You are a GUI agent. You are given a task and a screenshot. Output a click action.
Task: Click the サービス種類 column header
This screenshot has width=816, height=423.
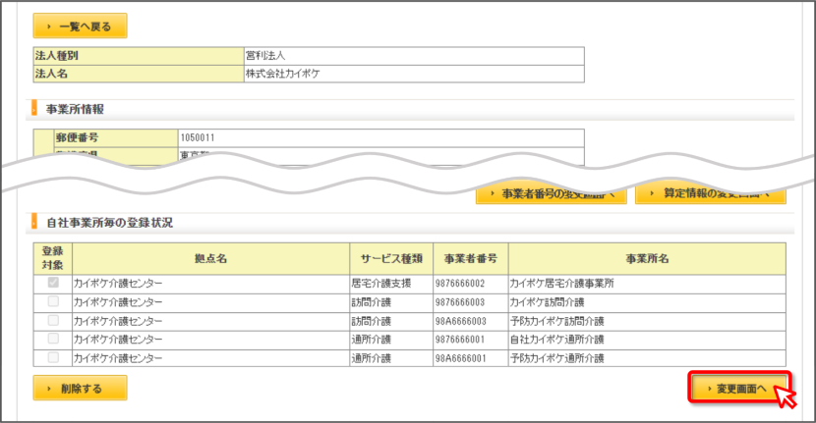tap(391, 259)
